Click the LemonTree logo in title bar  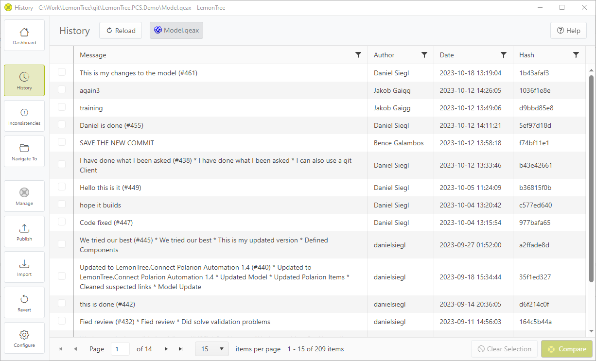(8, 8)
